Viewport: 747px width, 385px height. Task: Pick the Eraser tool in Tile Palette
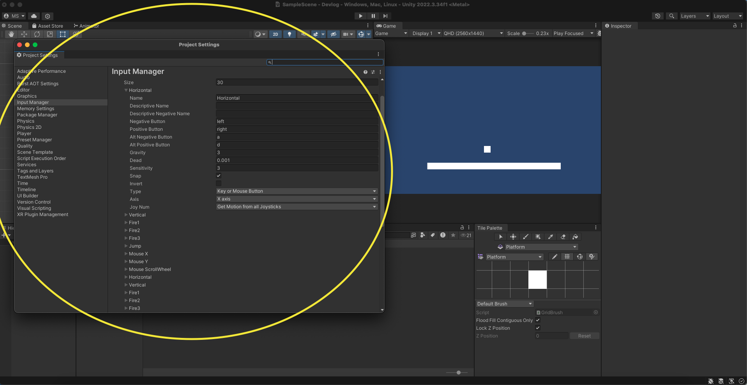click(563, 237)
